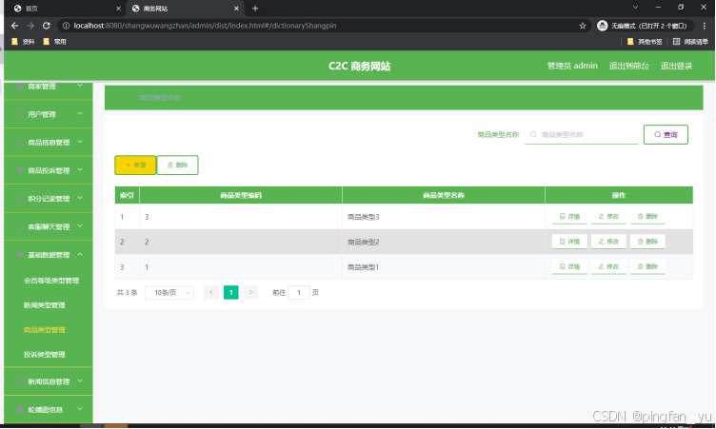This screenshot has width=716, height=429.
Task: Expand the 客服聊天管理 sidebar menu
Action: (49, 226)
